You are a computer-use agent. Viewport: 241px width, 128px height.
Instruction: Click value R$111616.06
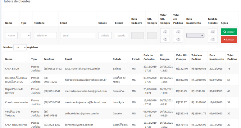199,102
